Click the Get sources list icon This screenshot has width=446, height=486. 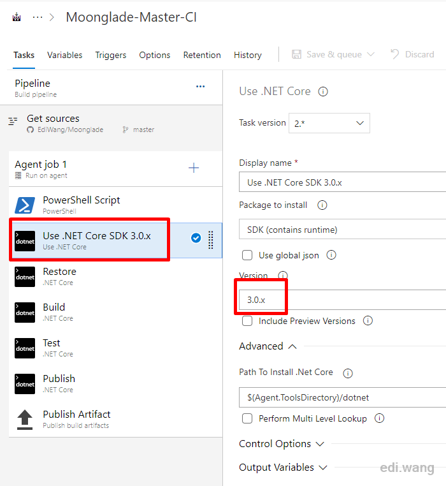(x=13, y=121)
